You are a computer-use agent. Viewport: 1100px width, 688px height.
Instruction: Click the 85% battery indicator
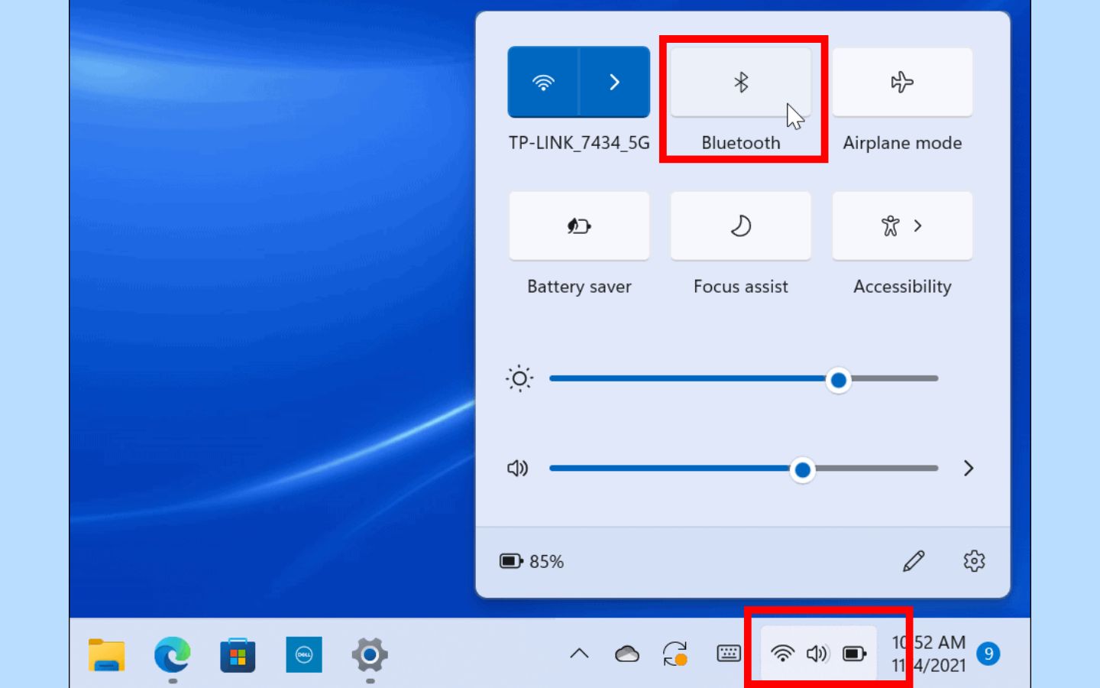[532, 562]
